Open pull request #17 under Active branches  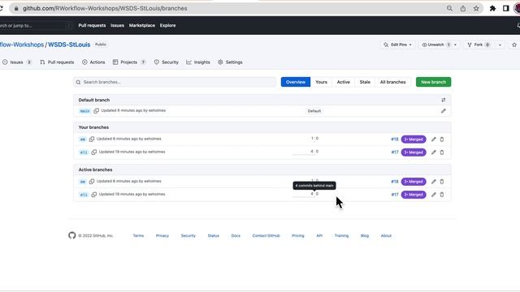click(x=395, y=195)
